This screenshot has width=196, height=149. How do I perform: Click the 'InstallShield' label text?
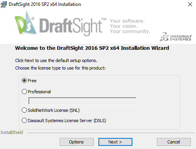pyautogui.click(x=12, y=132)
